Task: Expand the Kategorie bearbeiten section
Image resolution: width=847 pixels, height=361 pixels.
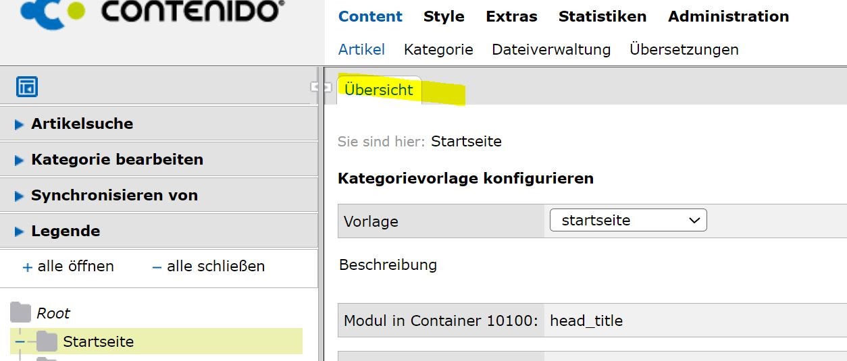Action: point(19,160)
